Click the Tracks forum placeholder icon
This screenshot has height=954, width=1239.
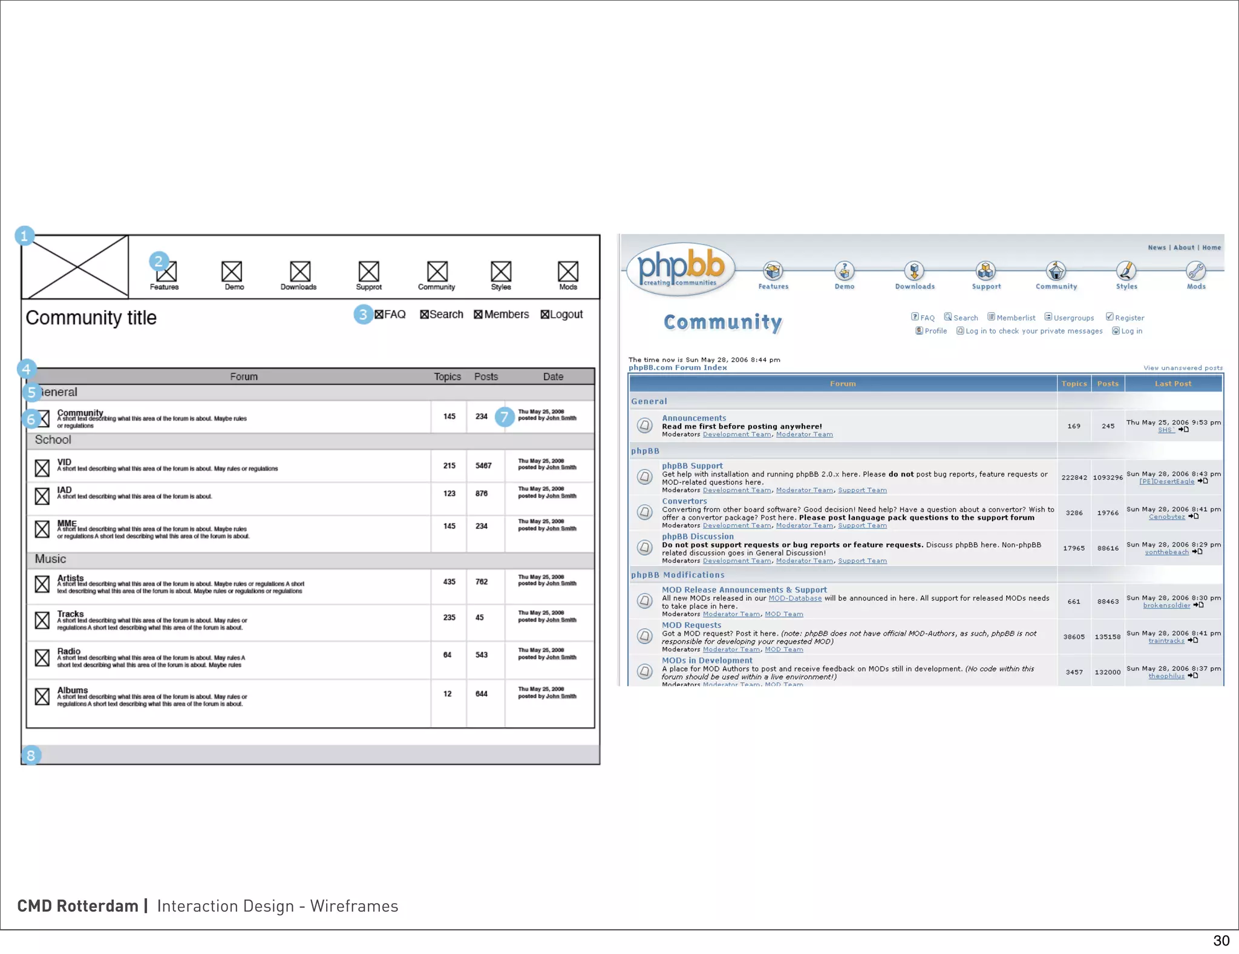click(42, 620)
